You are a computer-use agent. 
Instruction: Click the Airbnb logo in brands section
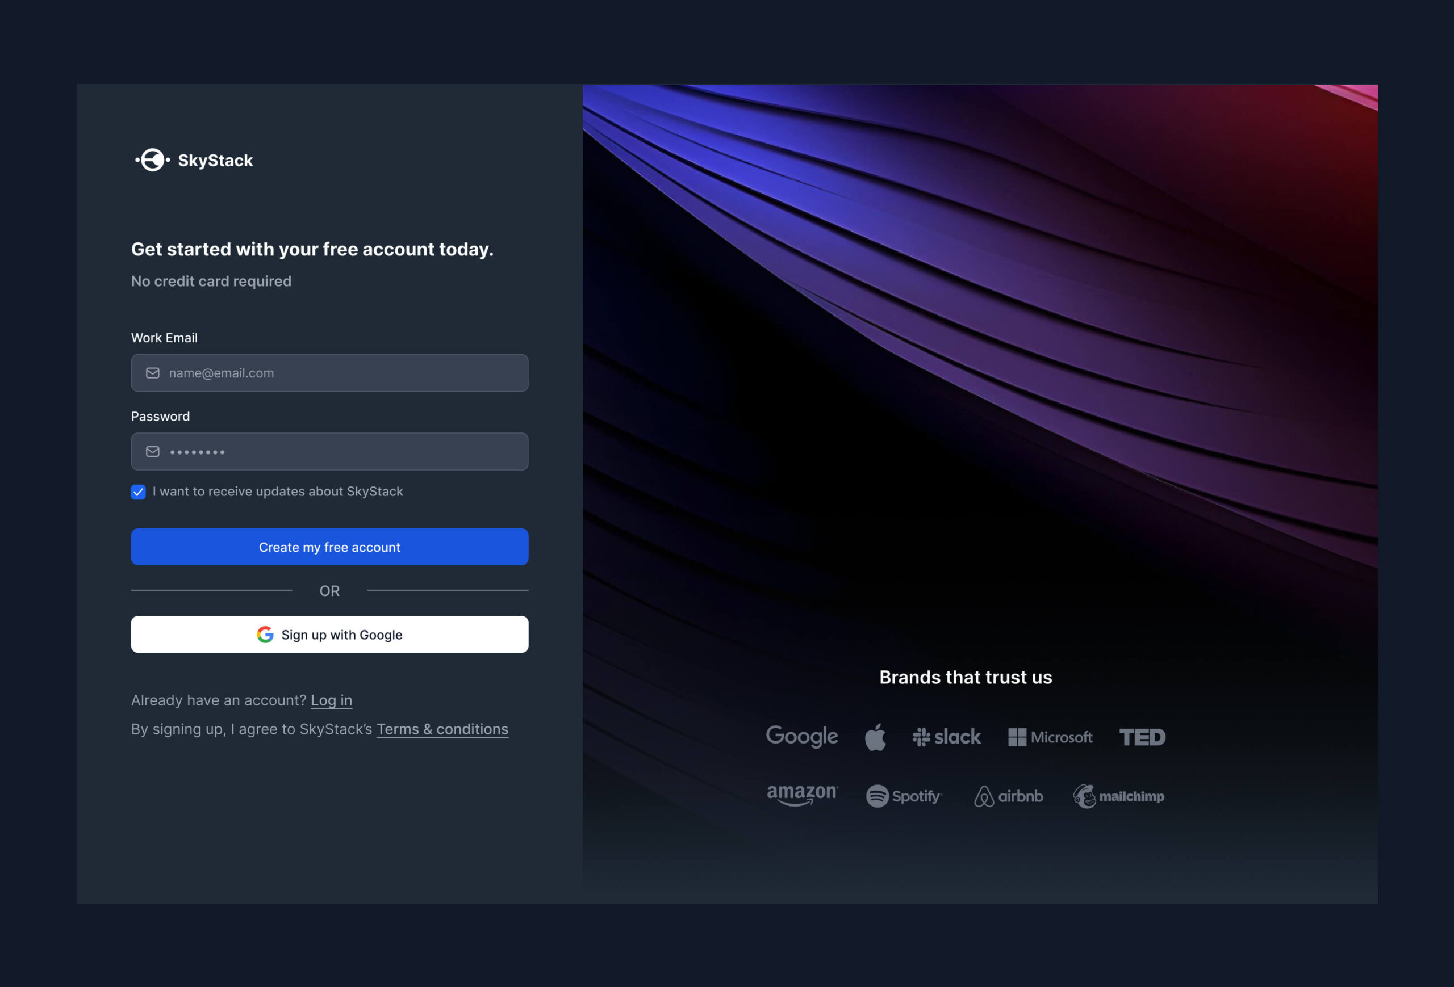tap(1006, 795)
